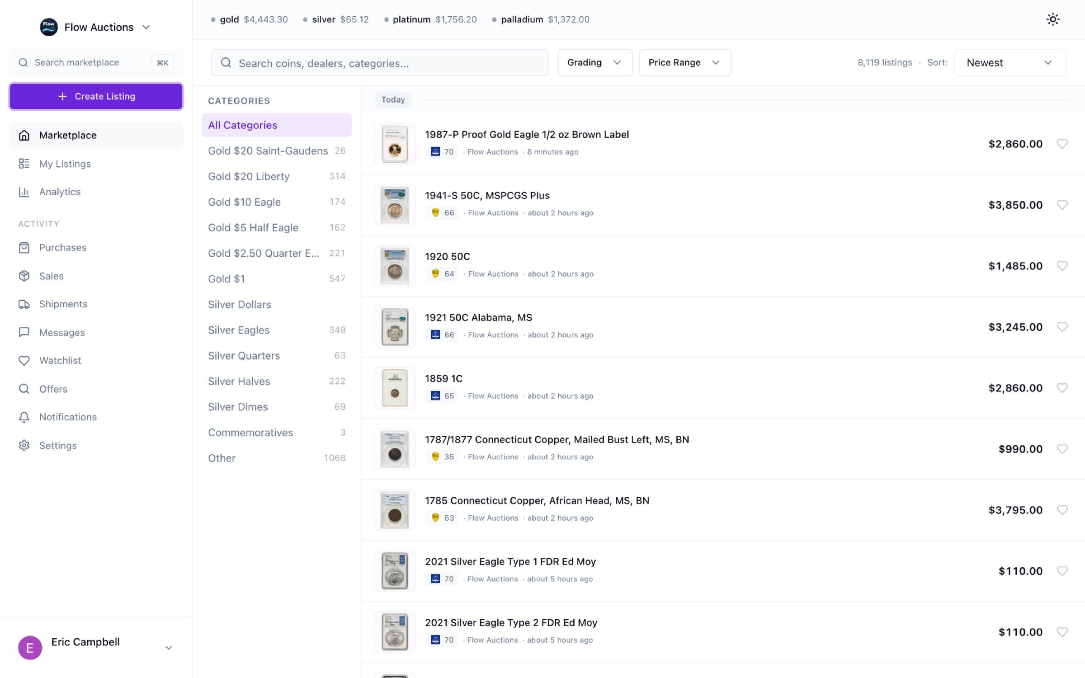Favorite the 1859 1C listing heart
Image resolution: width=1085 pixels, height=678 pixels.
(1062, 388)
